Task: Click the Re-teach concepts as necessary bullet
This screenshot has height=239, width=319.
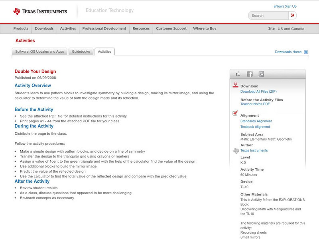Action: pos(47,198)
